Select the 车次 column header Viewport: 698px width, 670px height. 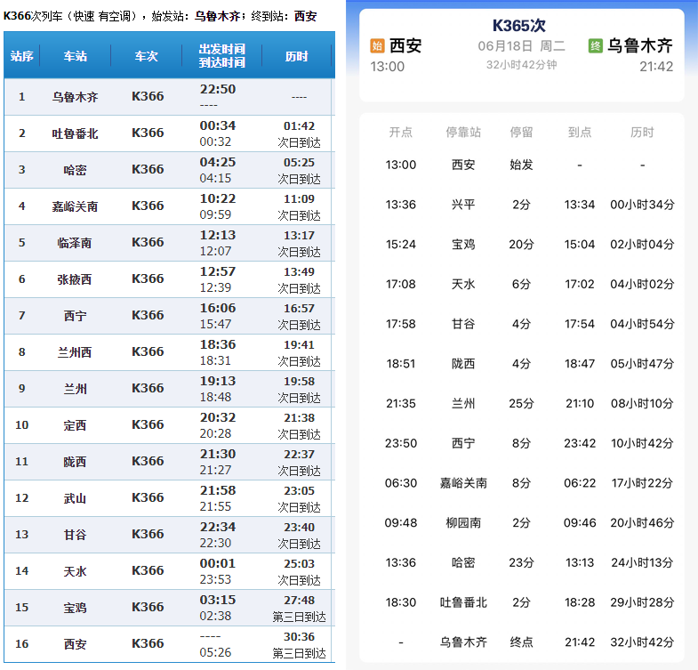pyautogui.click(x=147, y=56)
